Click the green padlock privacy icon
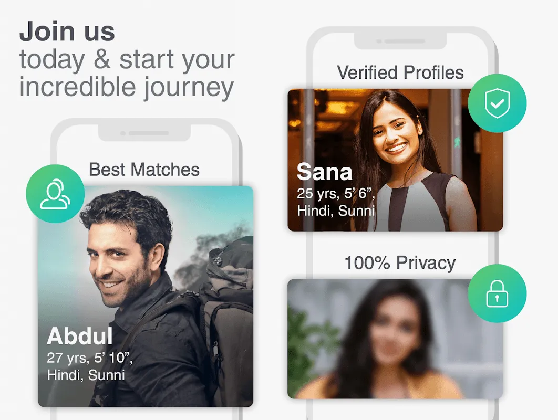Viewport: 558px width, 420px height. [x=497, y=293]
